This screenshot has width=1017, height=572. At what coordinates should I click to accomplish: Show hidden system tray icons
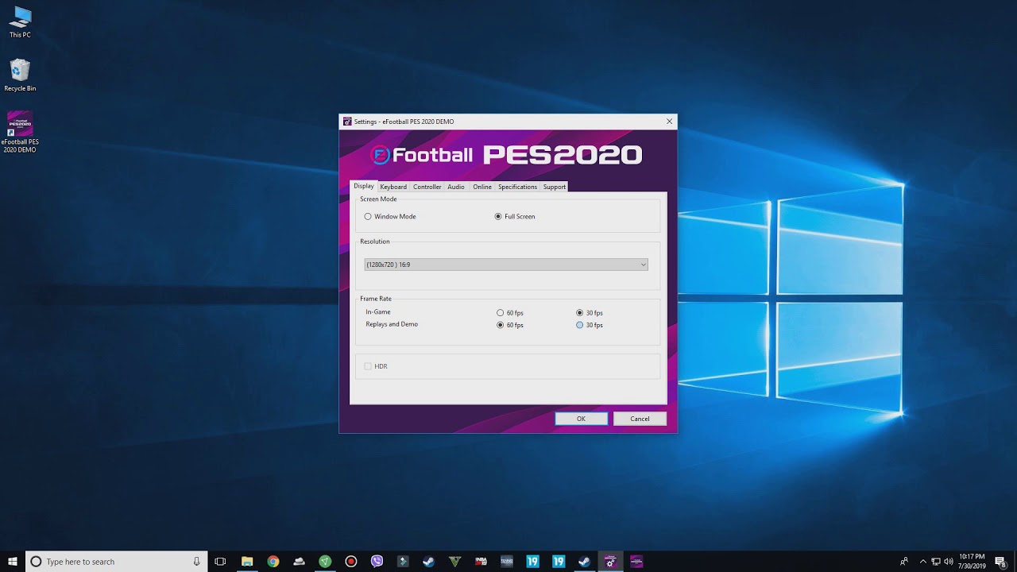[x=922, y=562]
